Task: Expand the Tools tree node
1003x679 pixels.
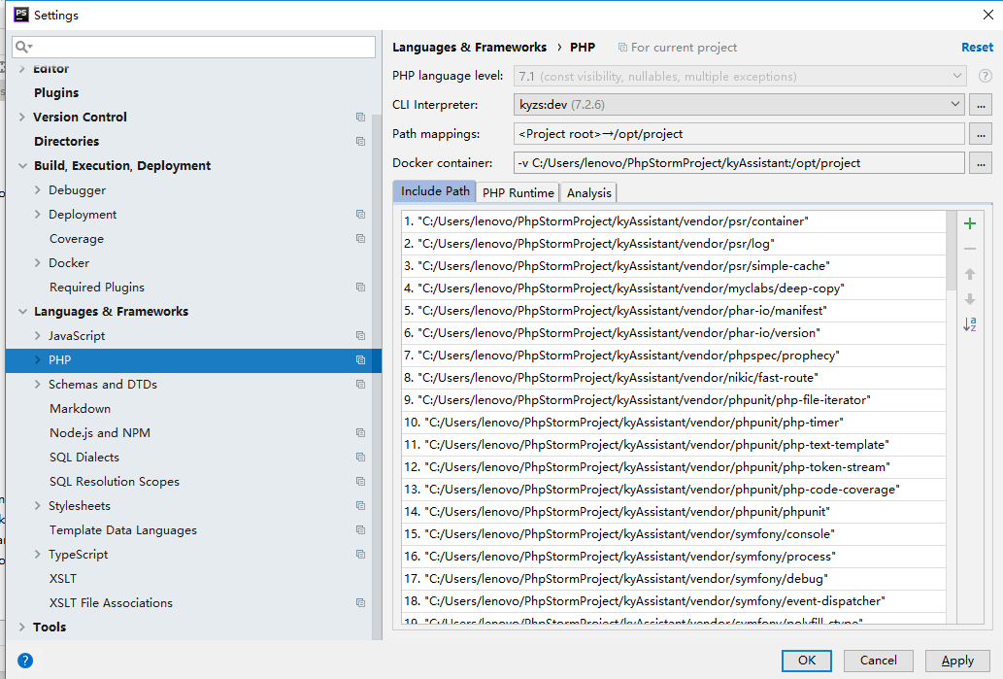Action: pos(22,628)
